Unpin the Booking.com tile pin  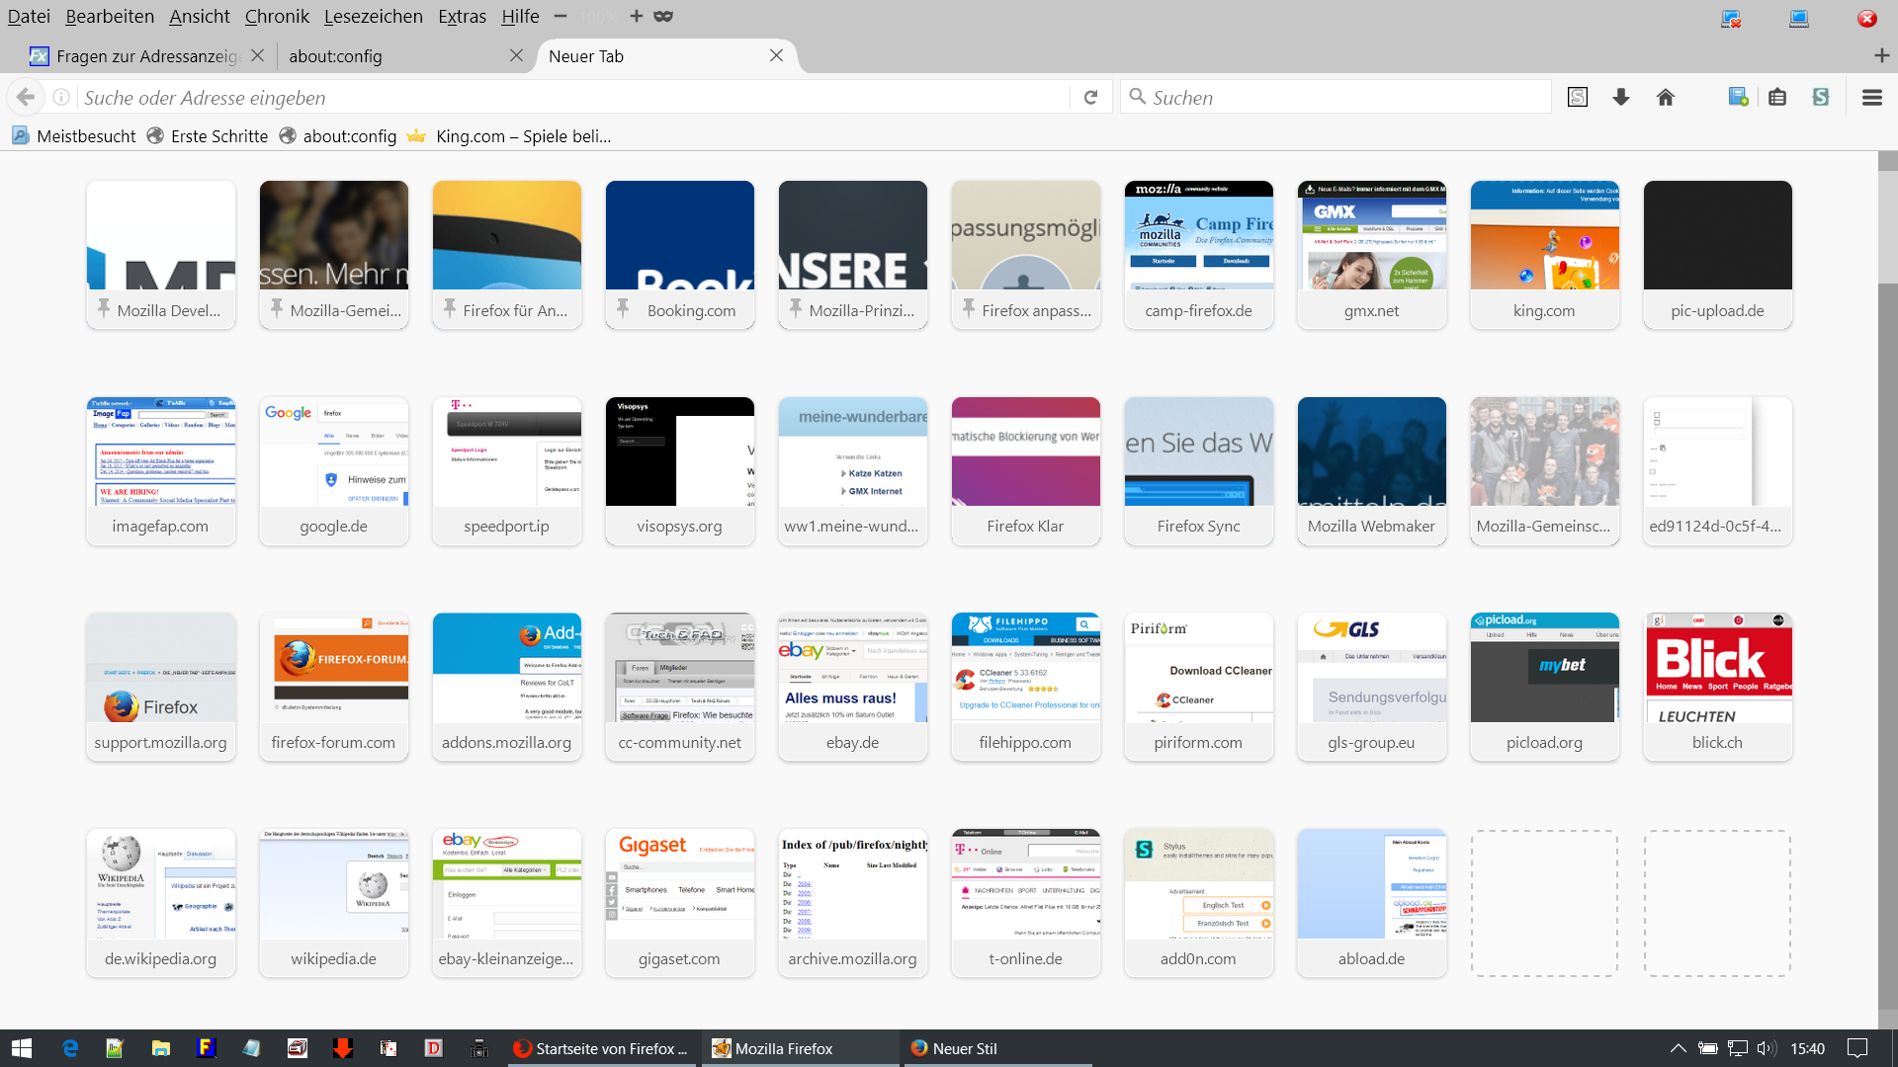(623, 308)
